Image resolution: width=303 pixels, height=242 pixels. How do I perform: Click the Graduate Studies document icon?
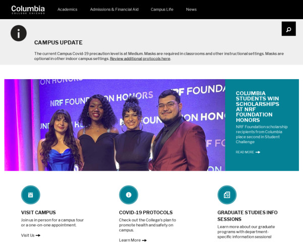(x=227, y=195)
